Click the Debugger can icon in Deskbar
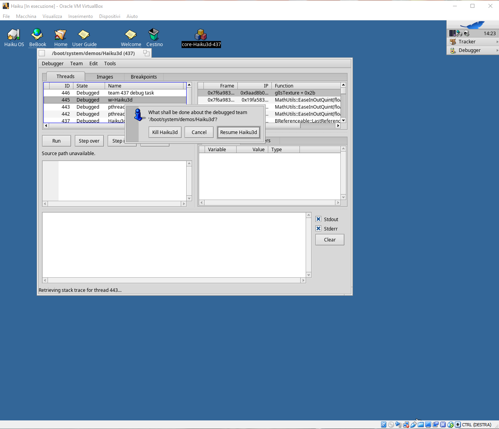Viewport: 499px width, 429px height. pyautogui.click(x=453, y=50)
